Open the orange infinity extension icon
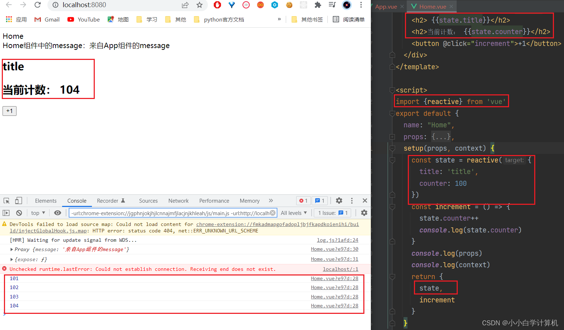This screenshot has height=330, width=564. (260, 5)
